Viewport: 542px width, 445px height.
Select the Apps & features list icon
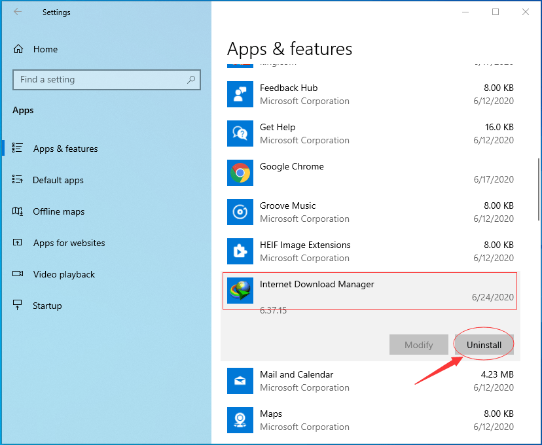(17, 148)
